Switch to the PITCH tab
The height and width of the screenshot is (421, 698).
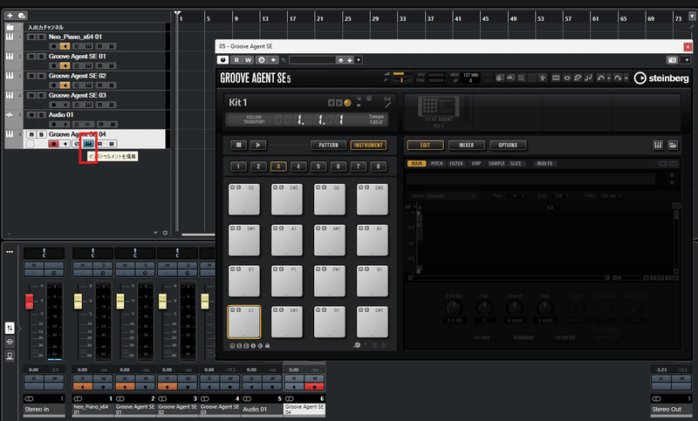click(x=437, y=164)
